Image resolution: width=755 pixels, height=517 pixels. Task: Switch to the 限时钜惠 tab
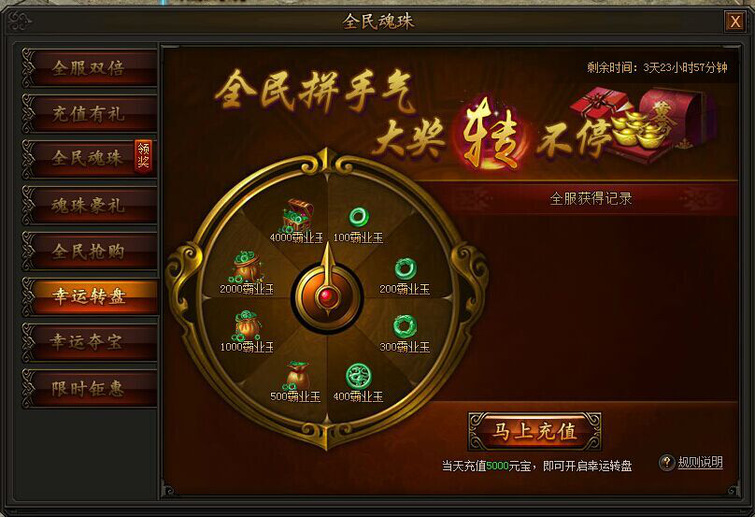pos(90,388)
